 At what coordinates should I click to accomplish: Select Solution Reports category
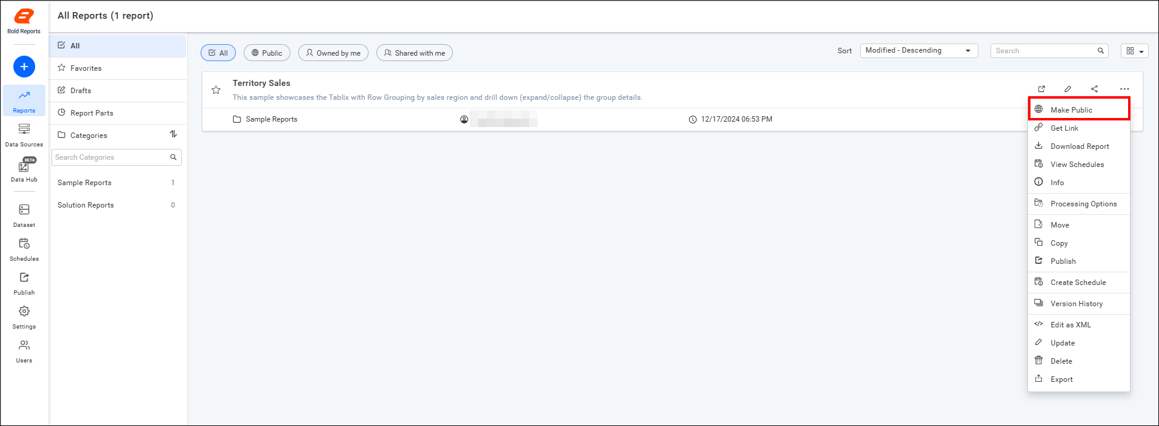point(118,205)
